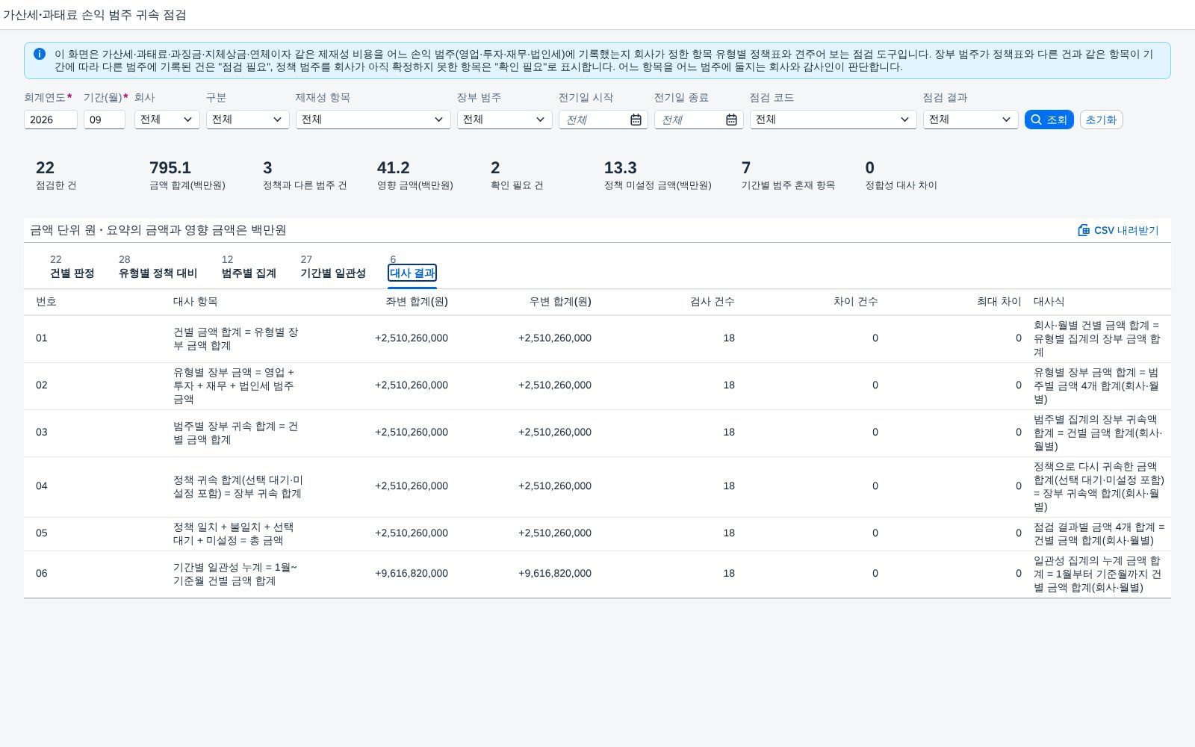Image resolution: width=1195 pixels, height=747 pixels.
Task: Click the 대사 항목 column header
Action: (196, 302)
